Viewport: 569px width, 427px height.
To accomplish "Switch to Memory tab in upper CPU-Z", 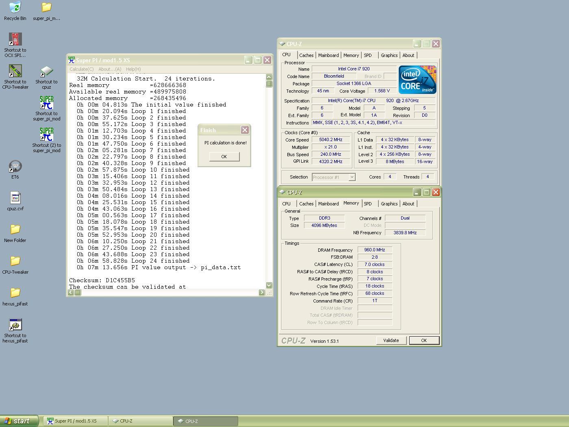I will coord(351,55).
